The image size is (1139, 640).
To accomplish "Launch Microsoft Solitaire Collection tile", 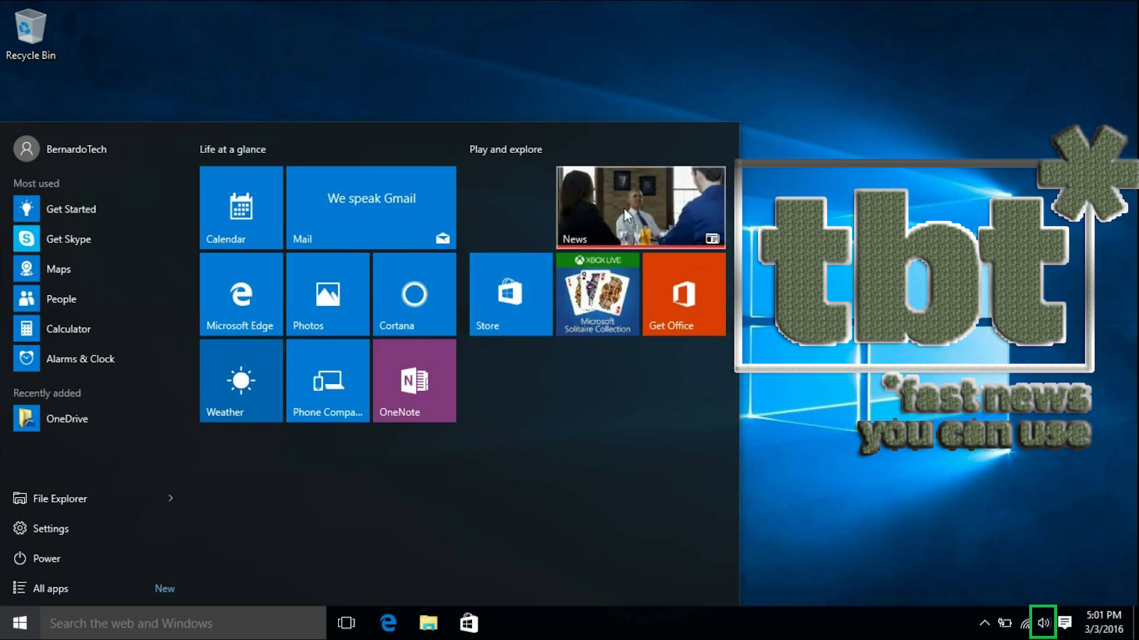I will click(x=598, y=294).
